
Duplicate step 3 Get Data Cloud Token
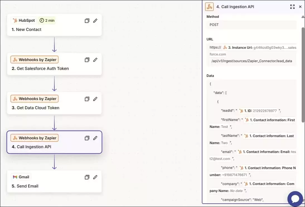point(87,99)
